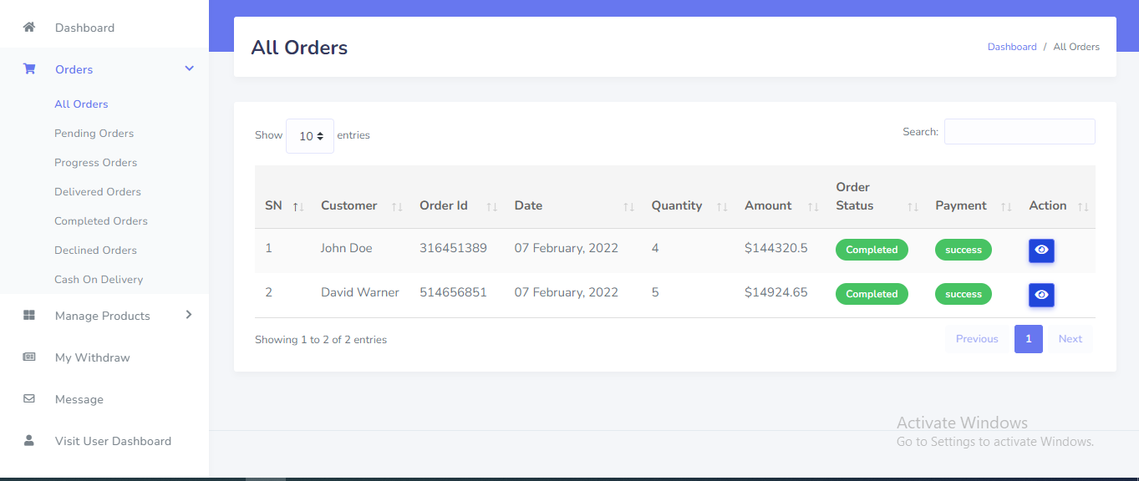Click the Orders shopping cart icon
The width and height of the screenshot is (1139, 481).
[29, 69]
